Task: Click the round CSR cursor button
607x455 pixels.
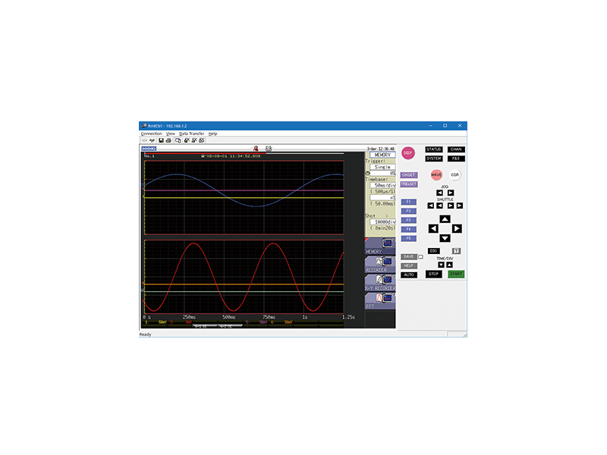Action: [454, 175]
